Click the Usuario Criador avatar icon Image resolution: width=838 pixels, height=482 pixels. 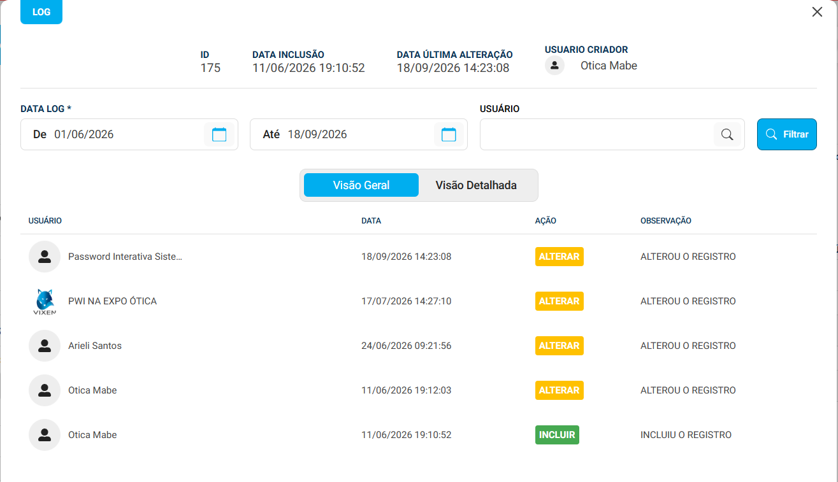(x=554, y=66)
